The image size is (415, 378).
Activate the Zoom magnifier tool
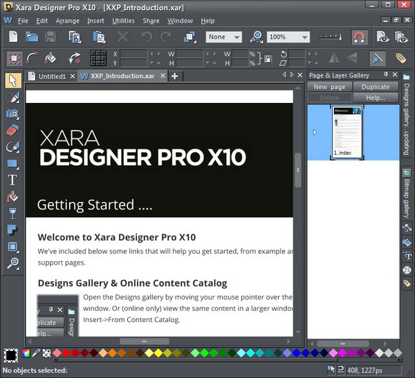coord(12,263)
